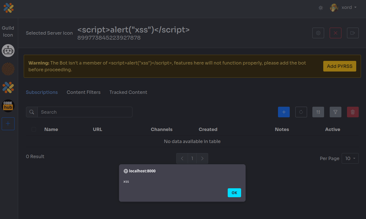The height and width of the screenshot is (219, 366).
Task: Select the orange striped circle server icon
Action: [x=8, y=69]
